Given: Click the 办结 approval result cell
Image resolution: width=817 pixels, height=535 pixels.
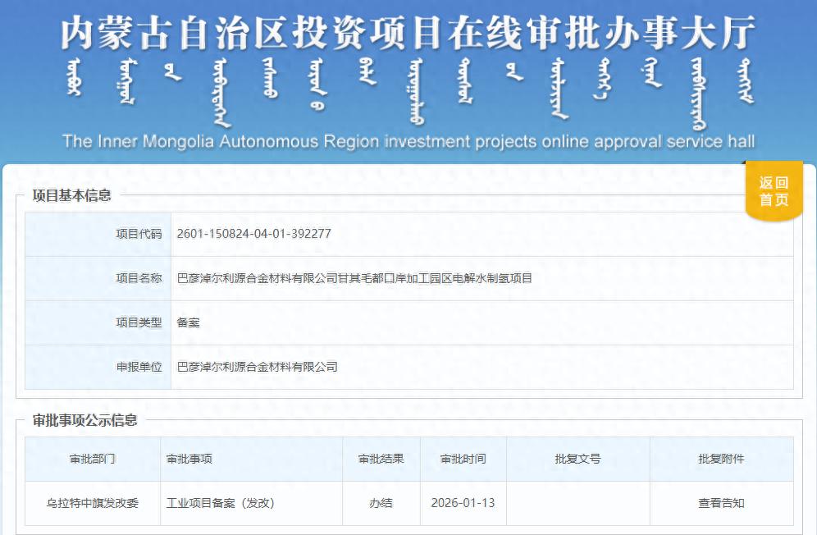Looking at the screenshot, I should click(x=381, y=504).
